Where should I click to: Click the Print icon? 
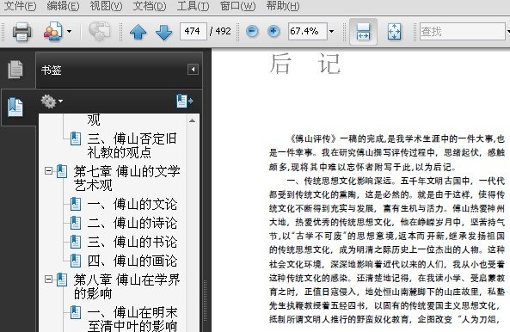[x=22, y=32]
